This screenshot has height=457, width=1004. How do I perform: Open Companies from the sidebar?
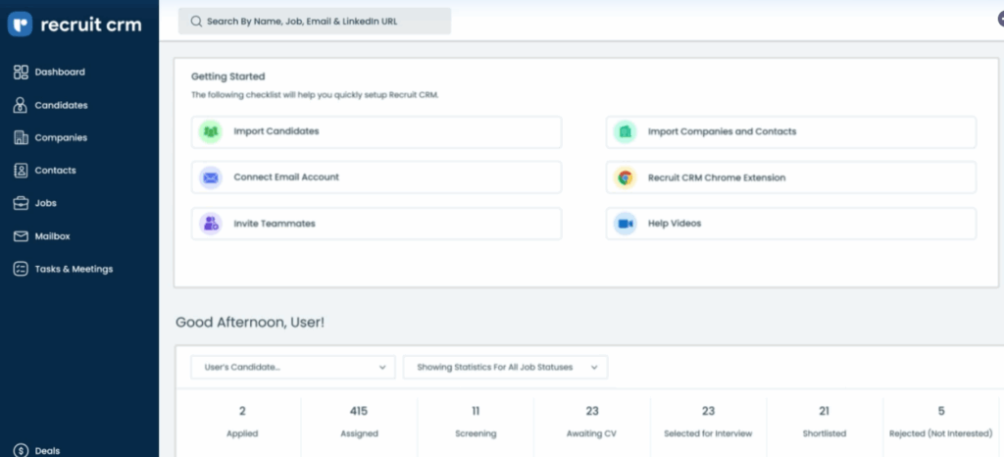tap(61, 137)
